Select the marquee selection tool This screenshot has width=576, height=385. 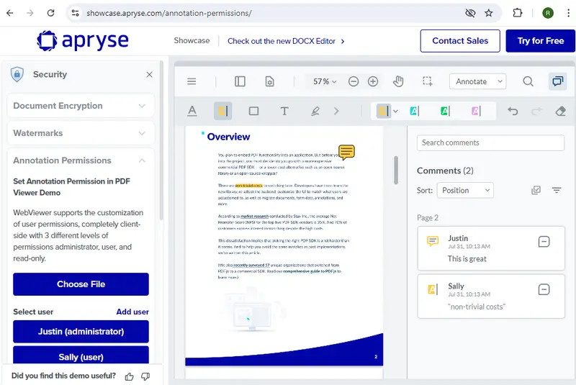(x=427, y=81)
